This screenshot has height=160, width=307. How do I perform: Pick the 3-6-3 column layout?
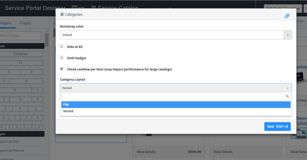21,99
